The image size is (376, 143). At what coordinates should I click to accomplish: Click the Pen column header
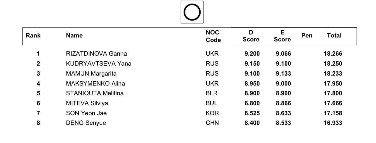307,36
